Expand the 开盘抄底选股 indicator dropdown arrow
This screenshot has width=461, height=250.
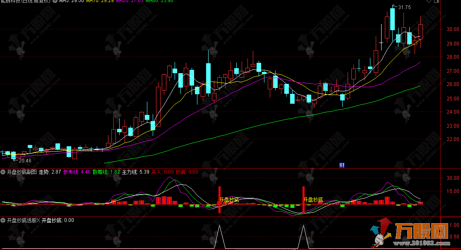point(3,220)
